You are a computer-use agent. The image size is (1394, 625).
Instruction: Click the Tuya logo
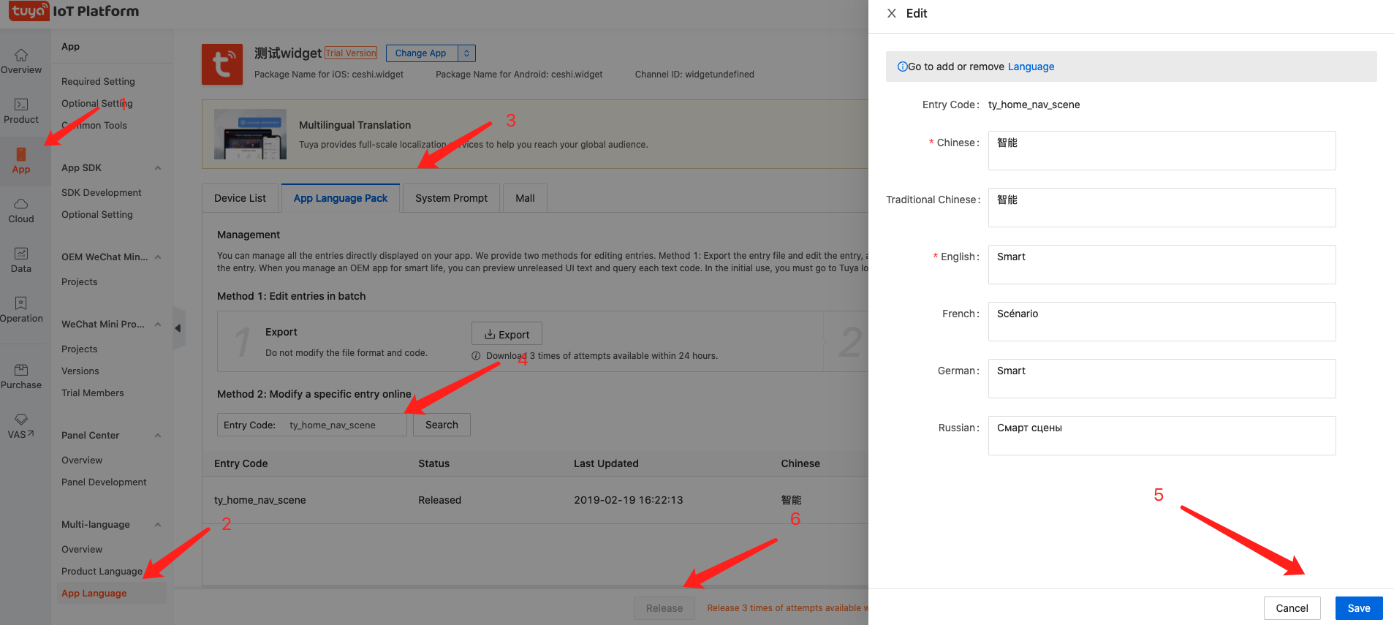pos(29,11)
